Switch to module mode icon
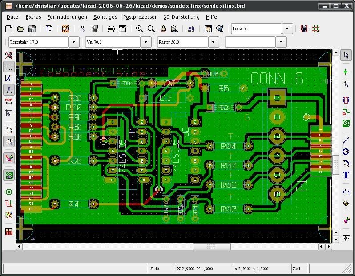The height and width of the screenshot is (276, 355). (x=304, y=29)
